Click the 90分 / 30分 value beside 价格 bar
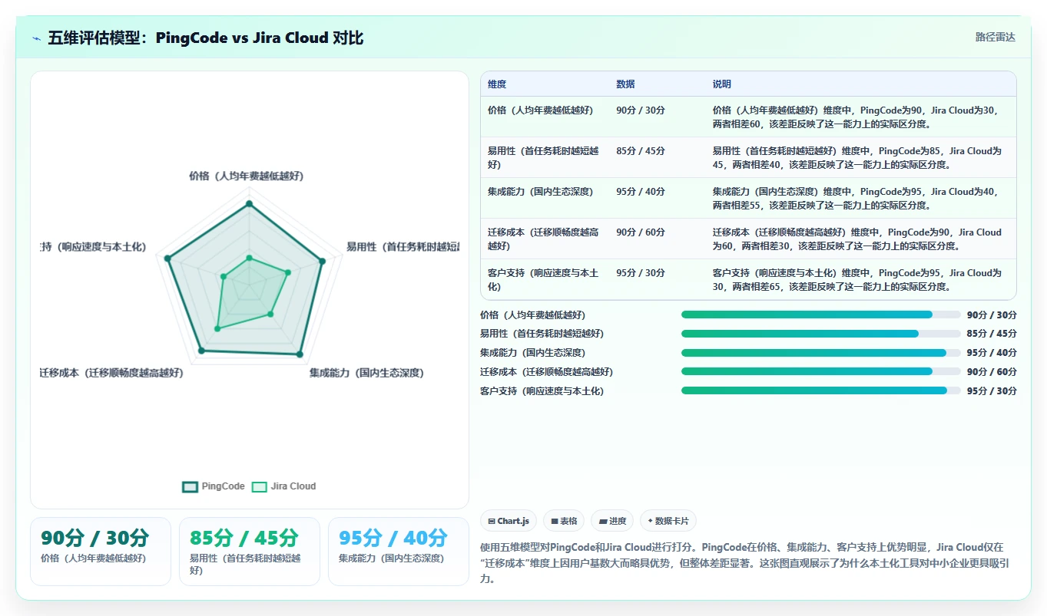The image size is (1047, 616). click(x=992, y=315)
